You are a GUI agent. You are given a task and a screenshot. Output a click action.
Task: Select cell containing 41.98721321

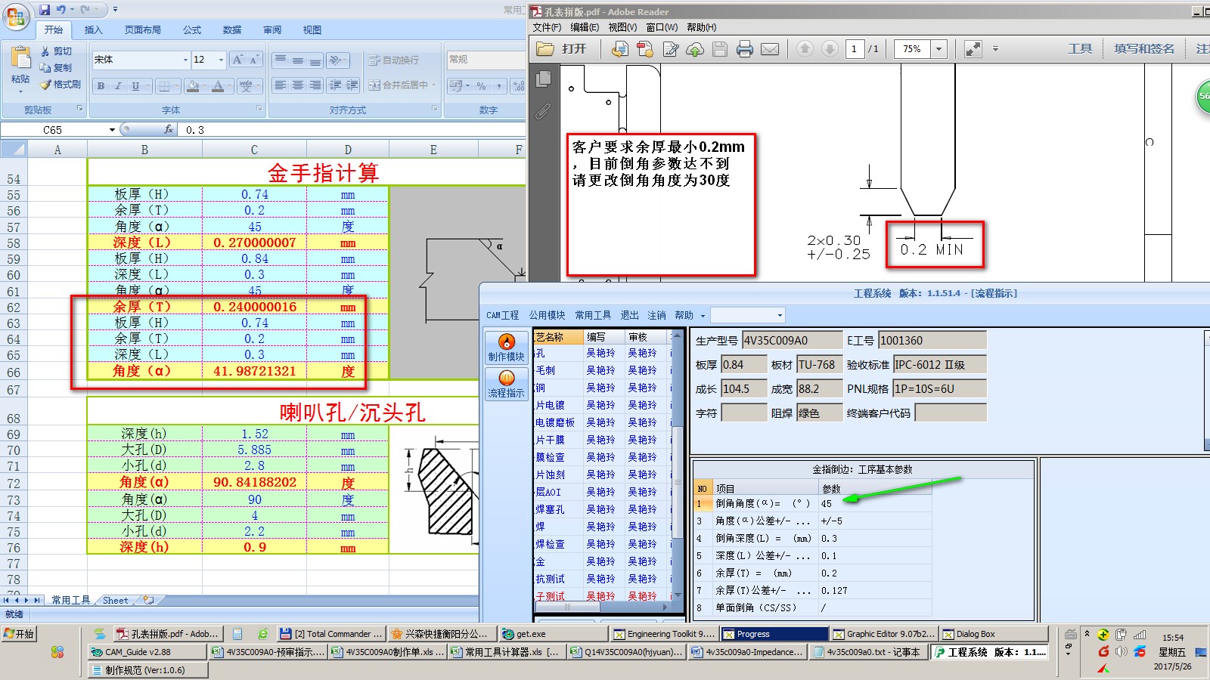pyautogui.click(x=254, y=371)
